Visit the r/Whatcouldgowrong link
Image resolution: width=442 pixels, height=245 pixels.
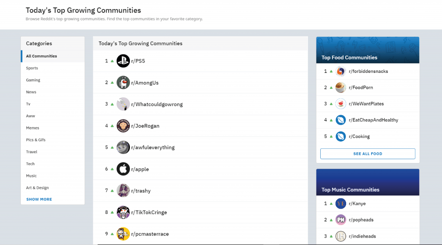(x=157, y=104)
